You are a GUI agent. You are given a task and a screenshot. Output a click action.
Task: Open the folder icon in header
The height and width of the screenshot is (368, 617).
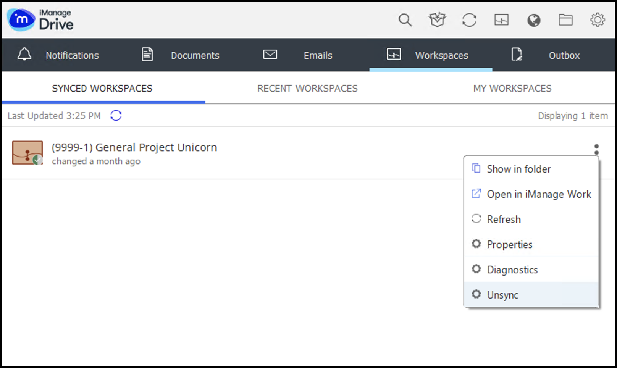point(565,20)
